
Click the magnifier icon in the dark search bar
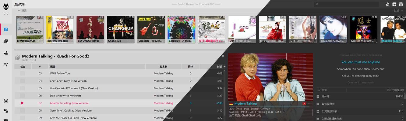coord(317,4)
